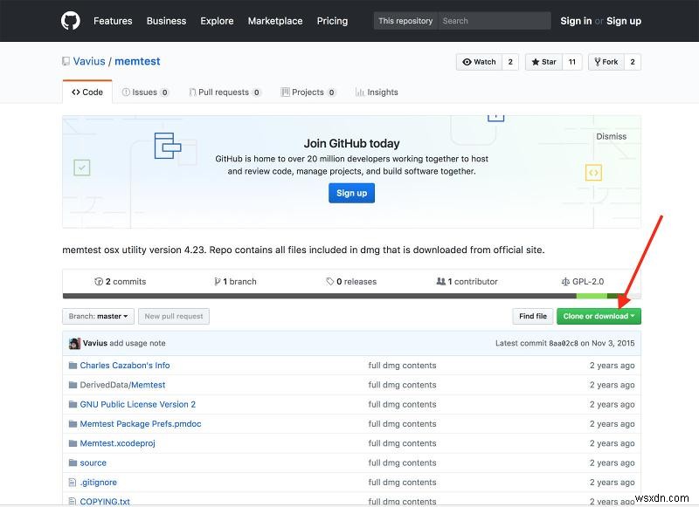Open the Pull requests tab
Screen dimensions: 699x507
click(x=225, y=92)
